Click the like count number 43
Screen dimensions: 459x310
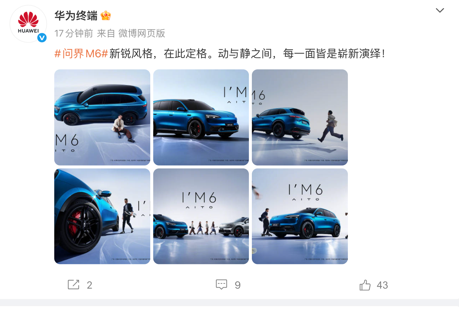click(x=382, y=285)
